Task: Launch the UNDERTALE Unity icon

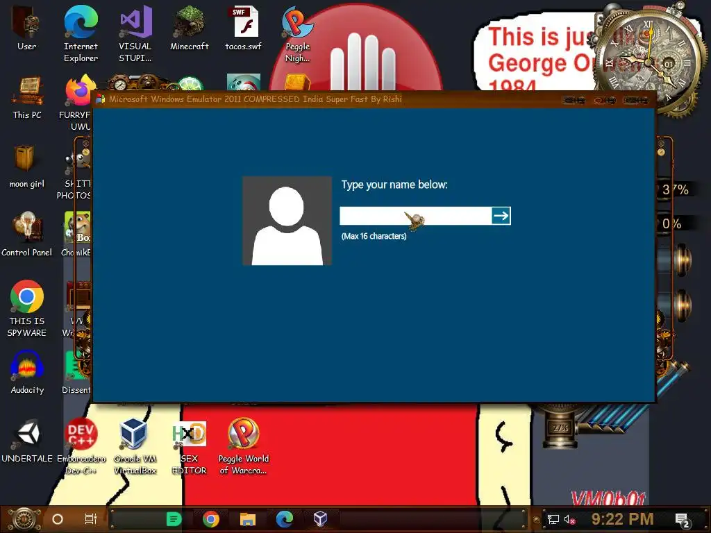Action: click(x=27, y=441)
